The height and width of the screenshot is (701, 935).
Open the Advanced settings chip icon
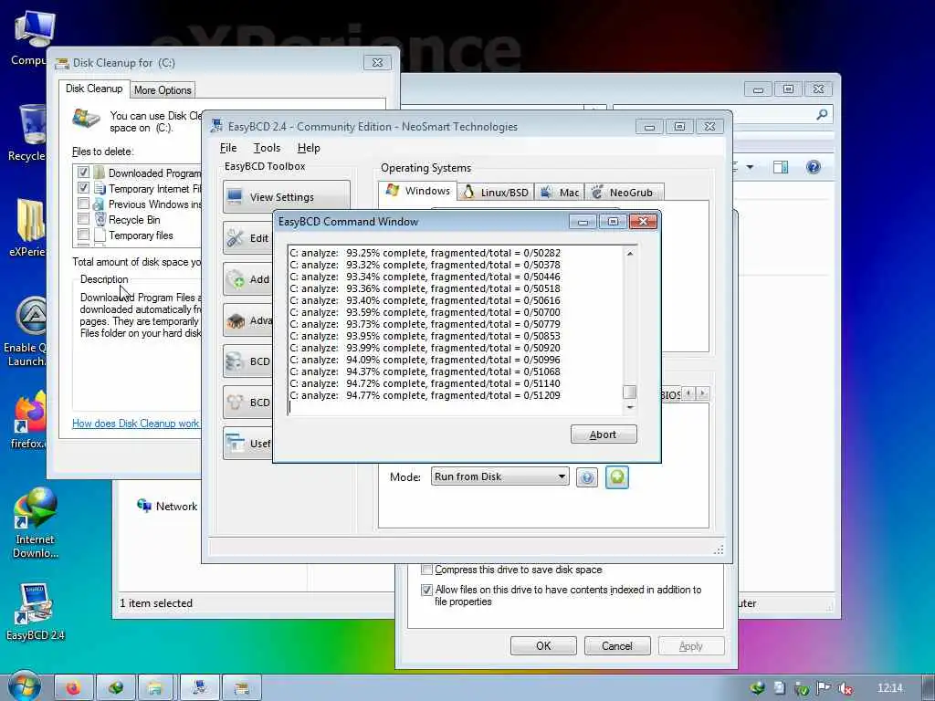point(236,320)
